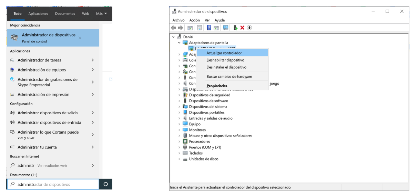Open Administración de equipos search result
This screenshot has height=195, width=418.
coord(53,70)
